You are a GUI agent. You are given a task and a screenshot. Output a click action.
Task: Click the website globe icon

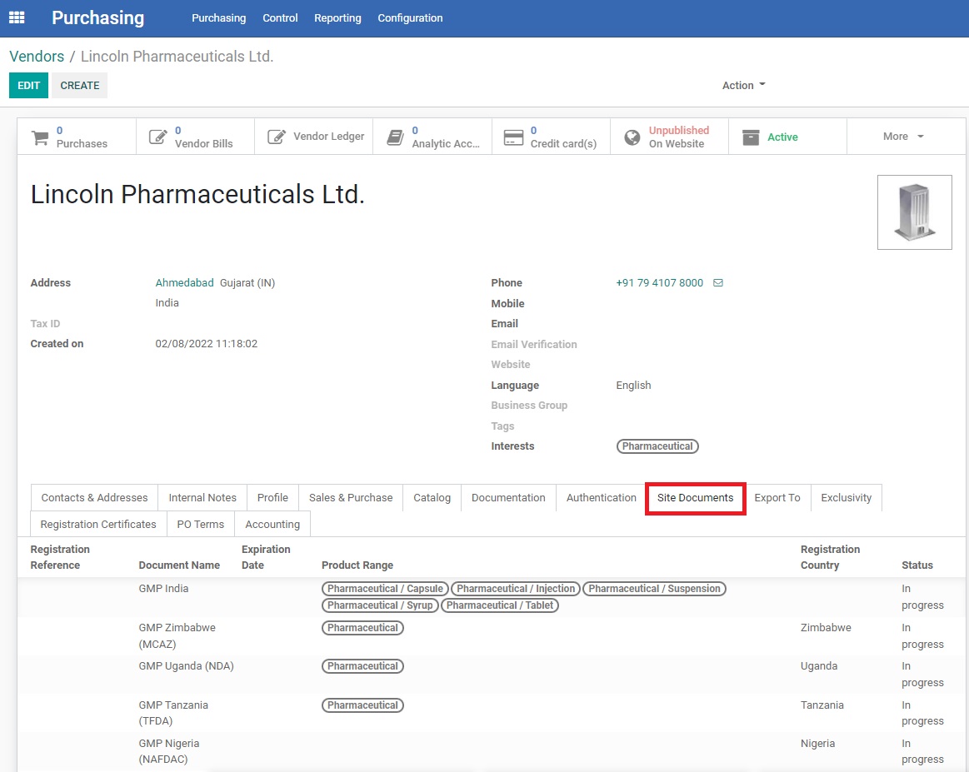tap(632, 137)
